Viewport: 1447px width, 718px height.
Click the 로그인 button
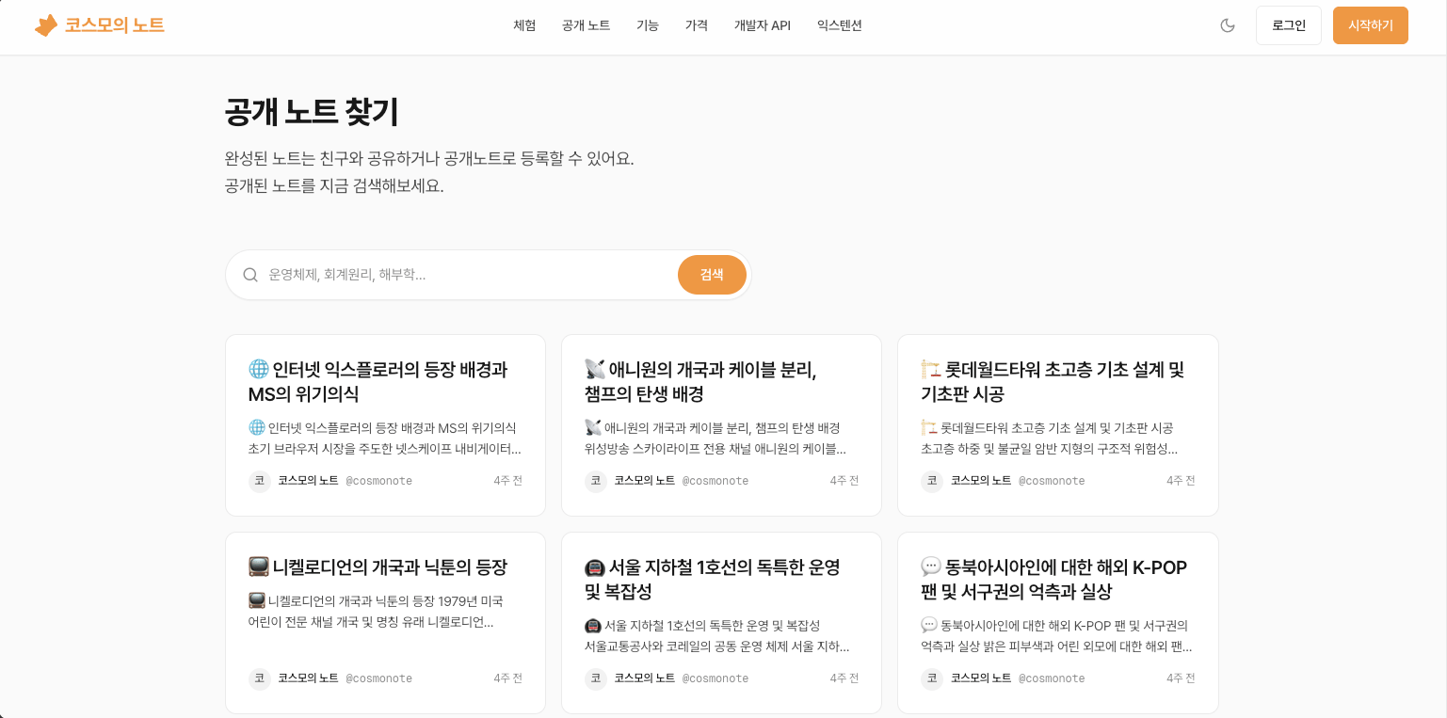(1289, 25)
